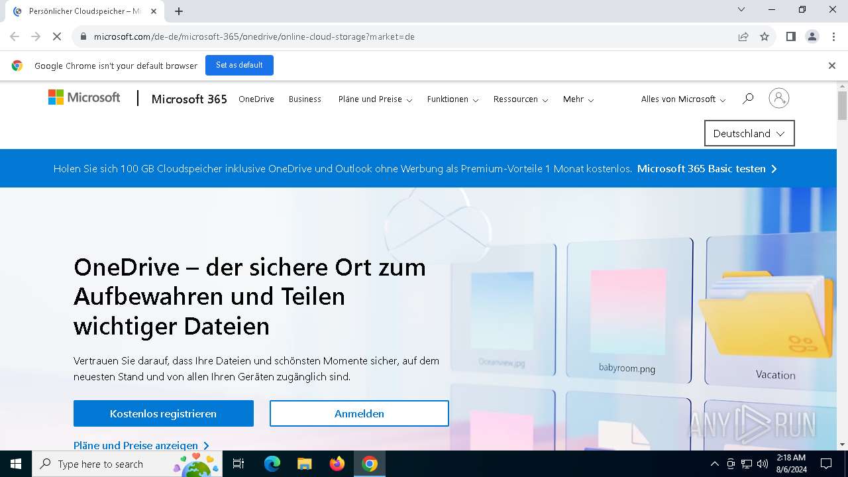
Task: Open the account sign-in avatar icon
Action: (779, 99)
